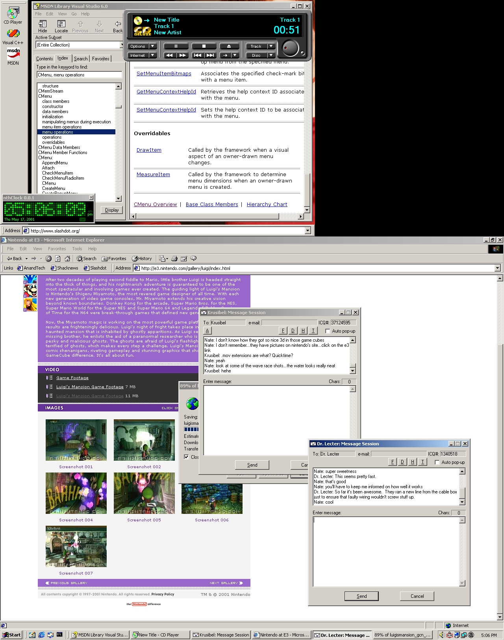Click the Mail toolbar icon in Internet Explorer

[163, 259]
